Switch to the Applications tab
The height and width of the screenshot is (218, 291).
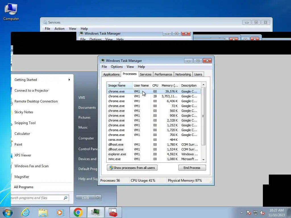coord(111,74)
